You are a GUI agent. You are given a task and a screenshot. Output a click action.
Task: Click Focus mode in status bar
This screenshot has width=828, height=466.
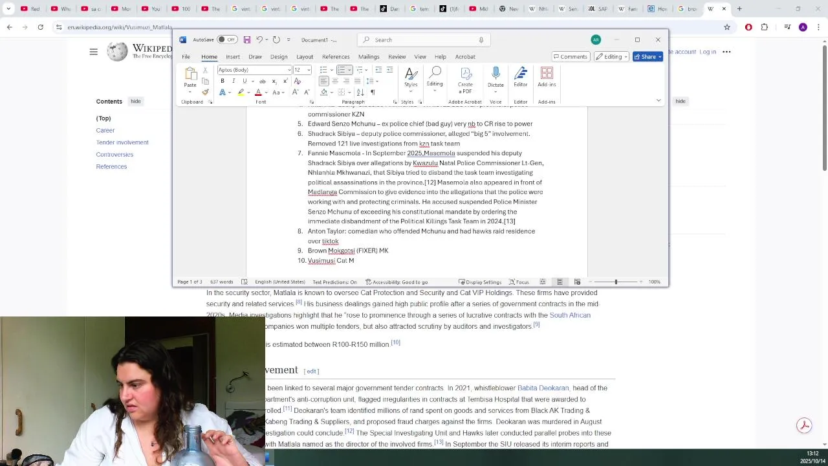pyautogui.click(x=519, y=282)
